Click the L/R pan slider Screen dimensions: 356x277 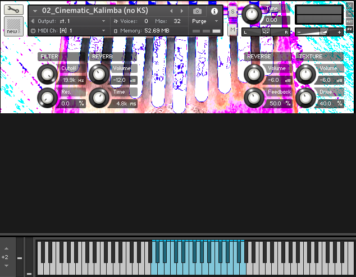tap(266, 32)
